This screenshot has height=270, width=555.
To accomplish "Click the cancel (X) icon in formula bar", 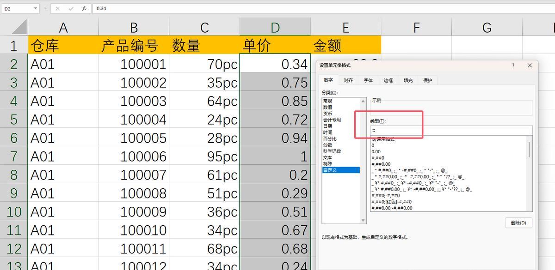I will click(58, 8).
